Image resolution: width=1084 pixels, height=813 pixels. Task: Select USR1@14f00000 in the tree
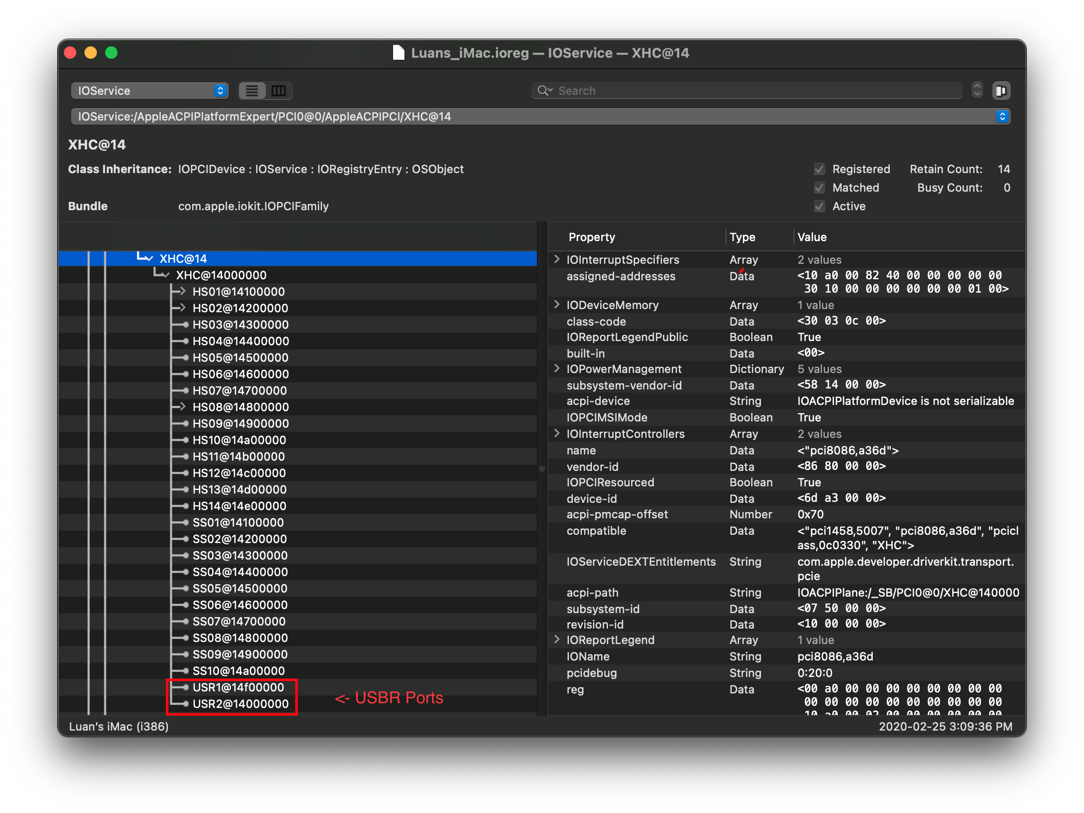[x=238, y=687]
